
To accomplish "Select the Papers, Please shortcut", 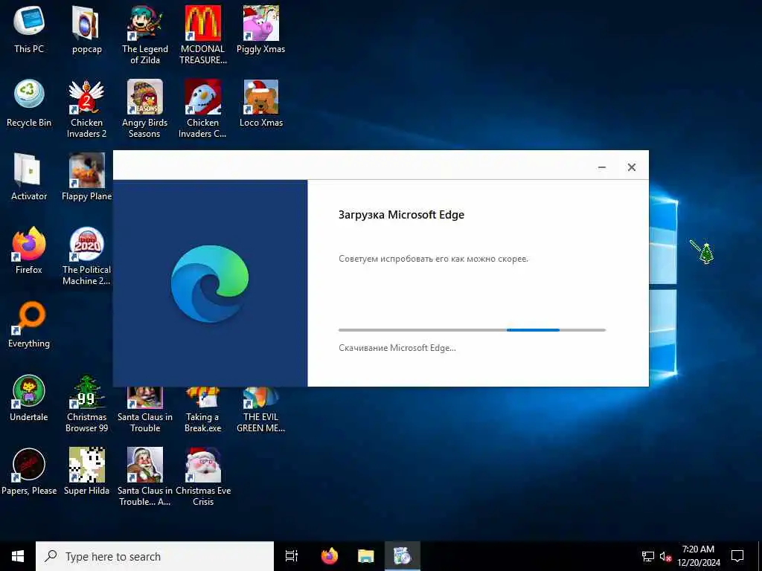I will click(x=29, y=471).
